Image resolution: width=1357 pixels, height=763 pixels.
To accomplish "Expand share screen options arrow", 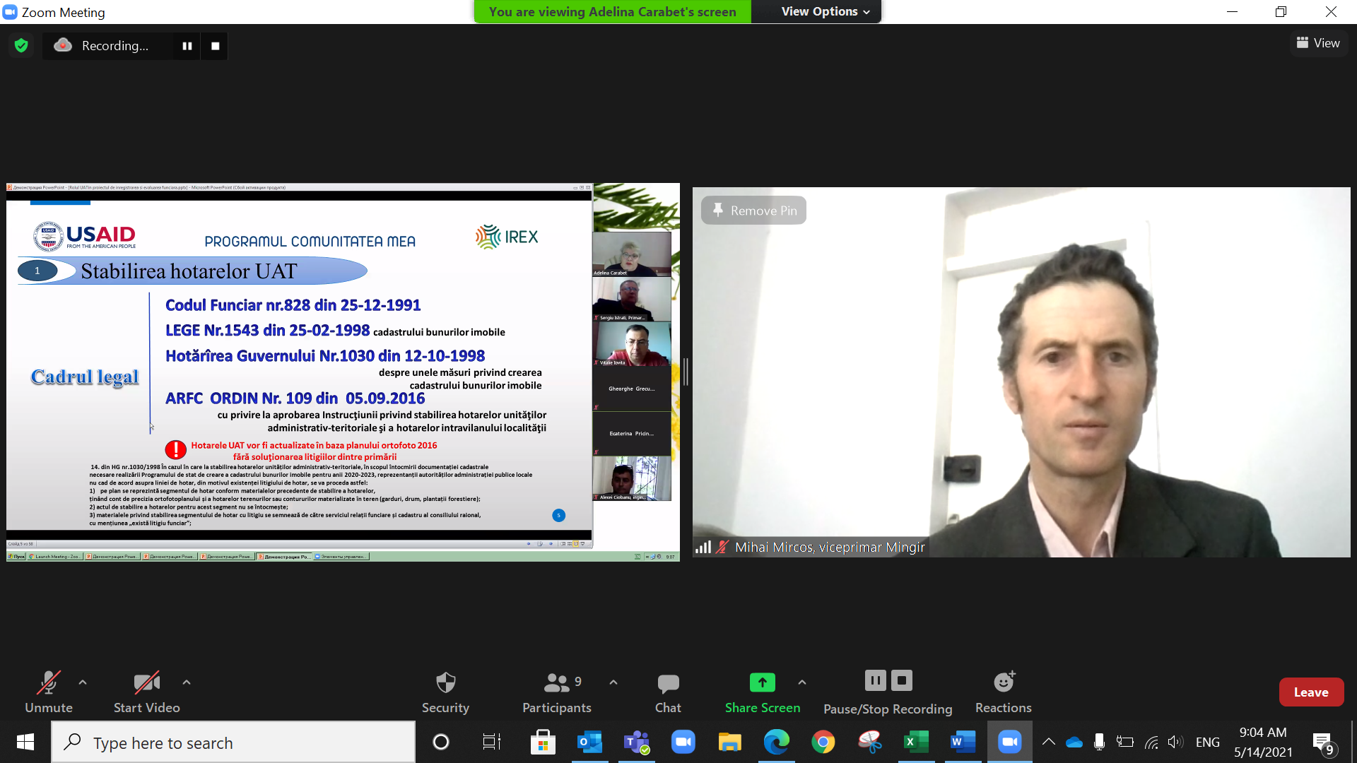I will pyautogui.click(x=801, y=682).
